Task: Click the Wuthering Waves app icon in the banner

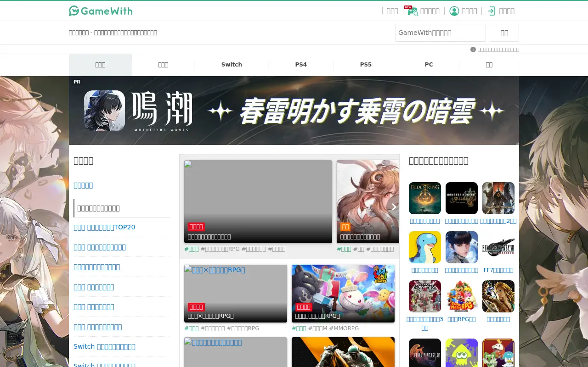Action: [104, 111]
